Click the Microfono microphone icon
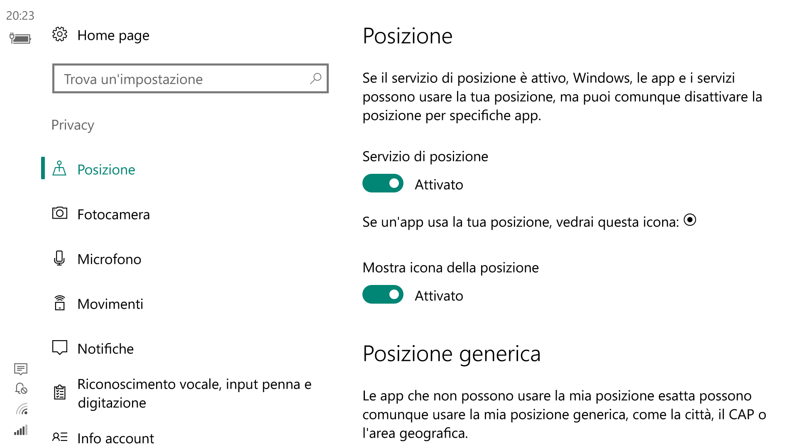Viewport: 797px width, 448px height. (x=59, y=258)
